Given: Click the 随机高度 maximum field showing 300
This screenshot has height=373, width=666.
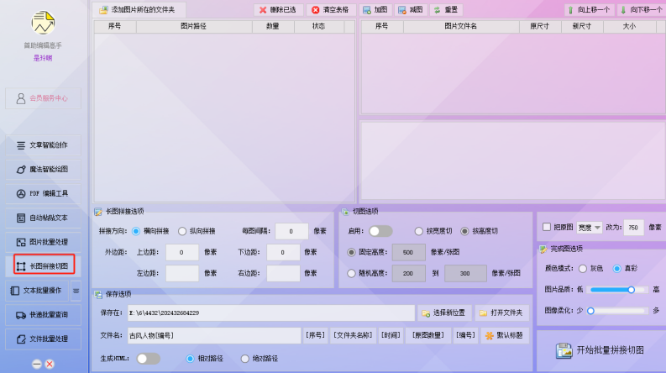Looking at the screenshot, I should click(x=465, y=273).
